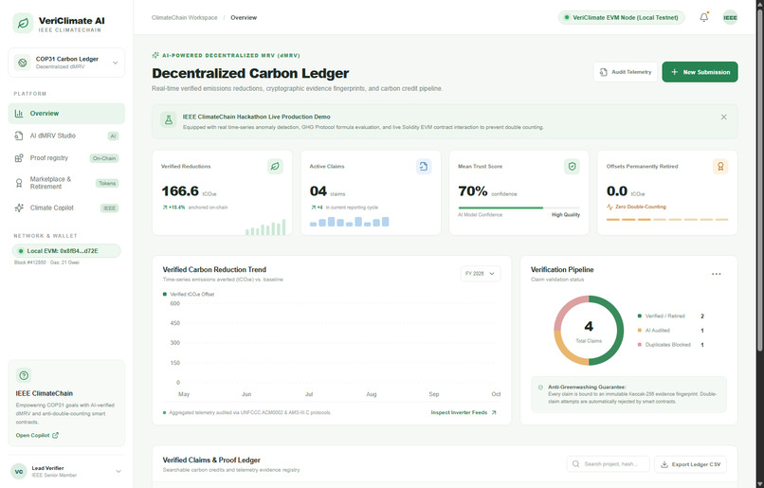Screen dimensions: 764x488
Task: Click the AI Audited legend entry
Action: pos(671,330)
